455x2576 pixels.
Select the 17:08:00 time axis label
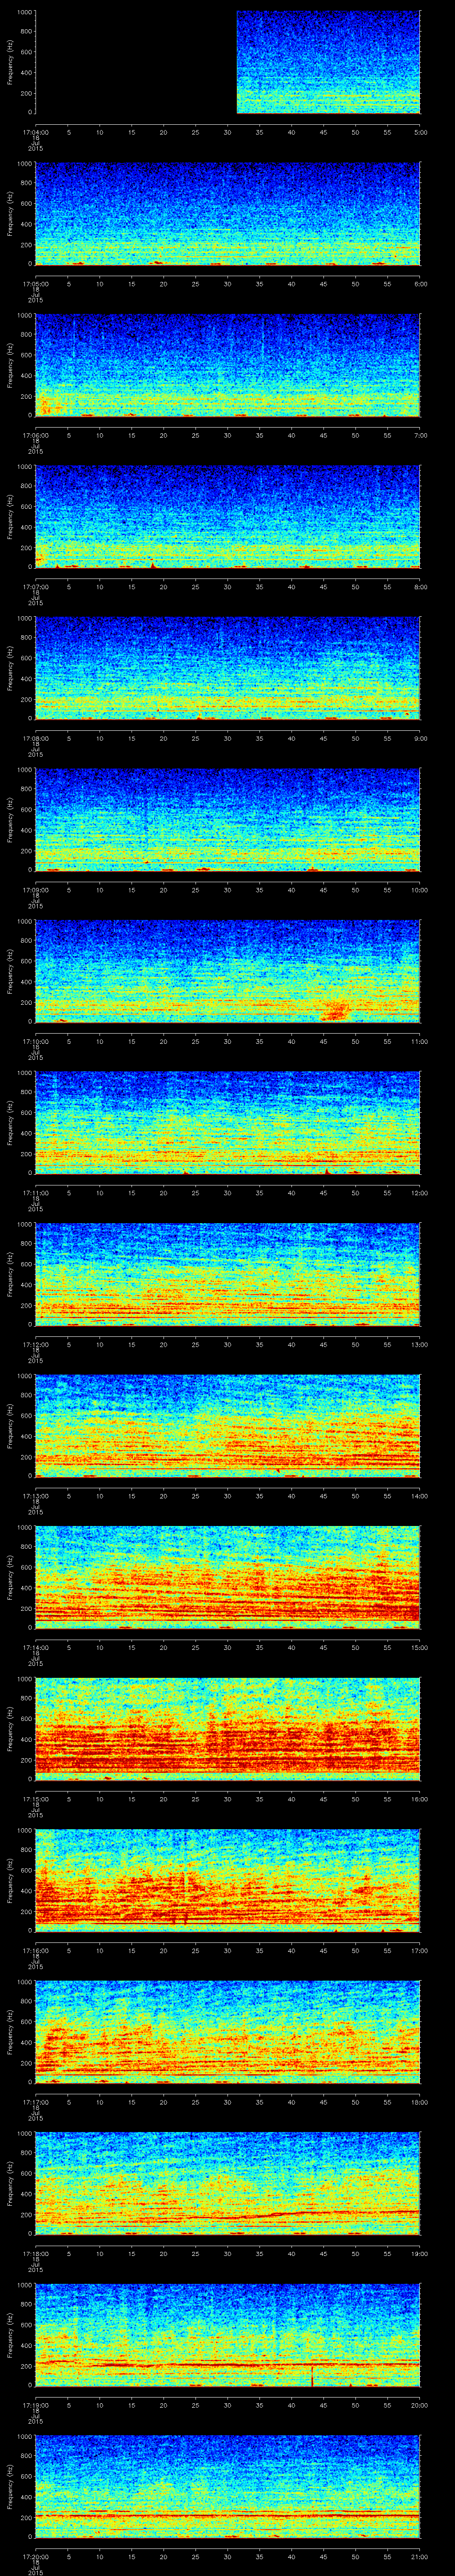point(35,738)
